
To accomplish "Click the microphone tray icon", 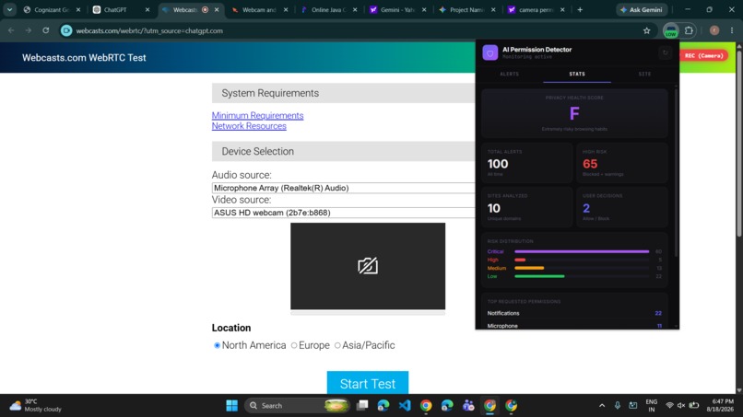I will coord(618,406).
